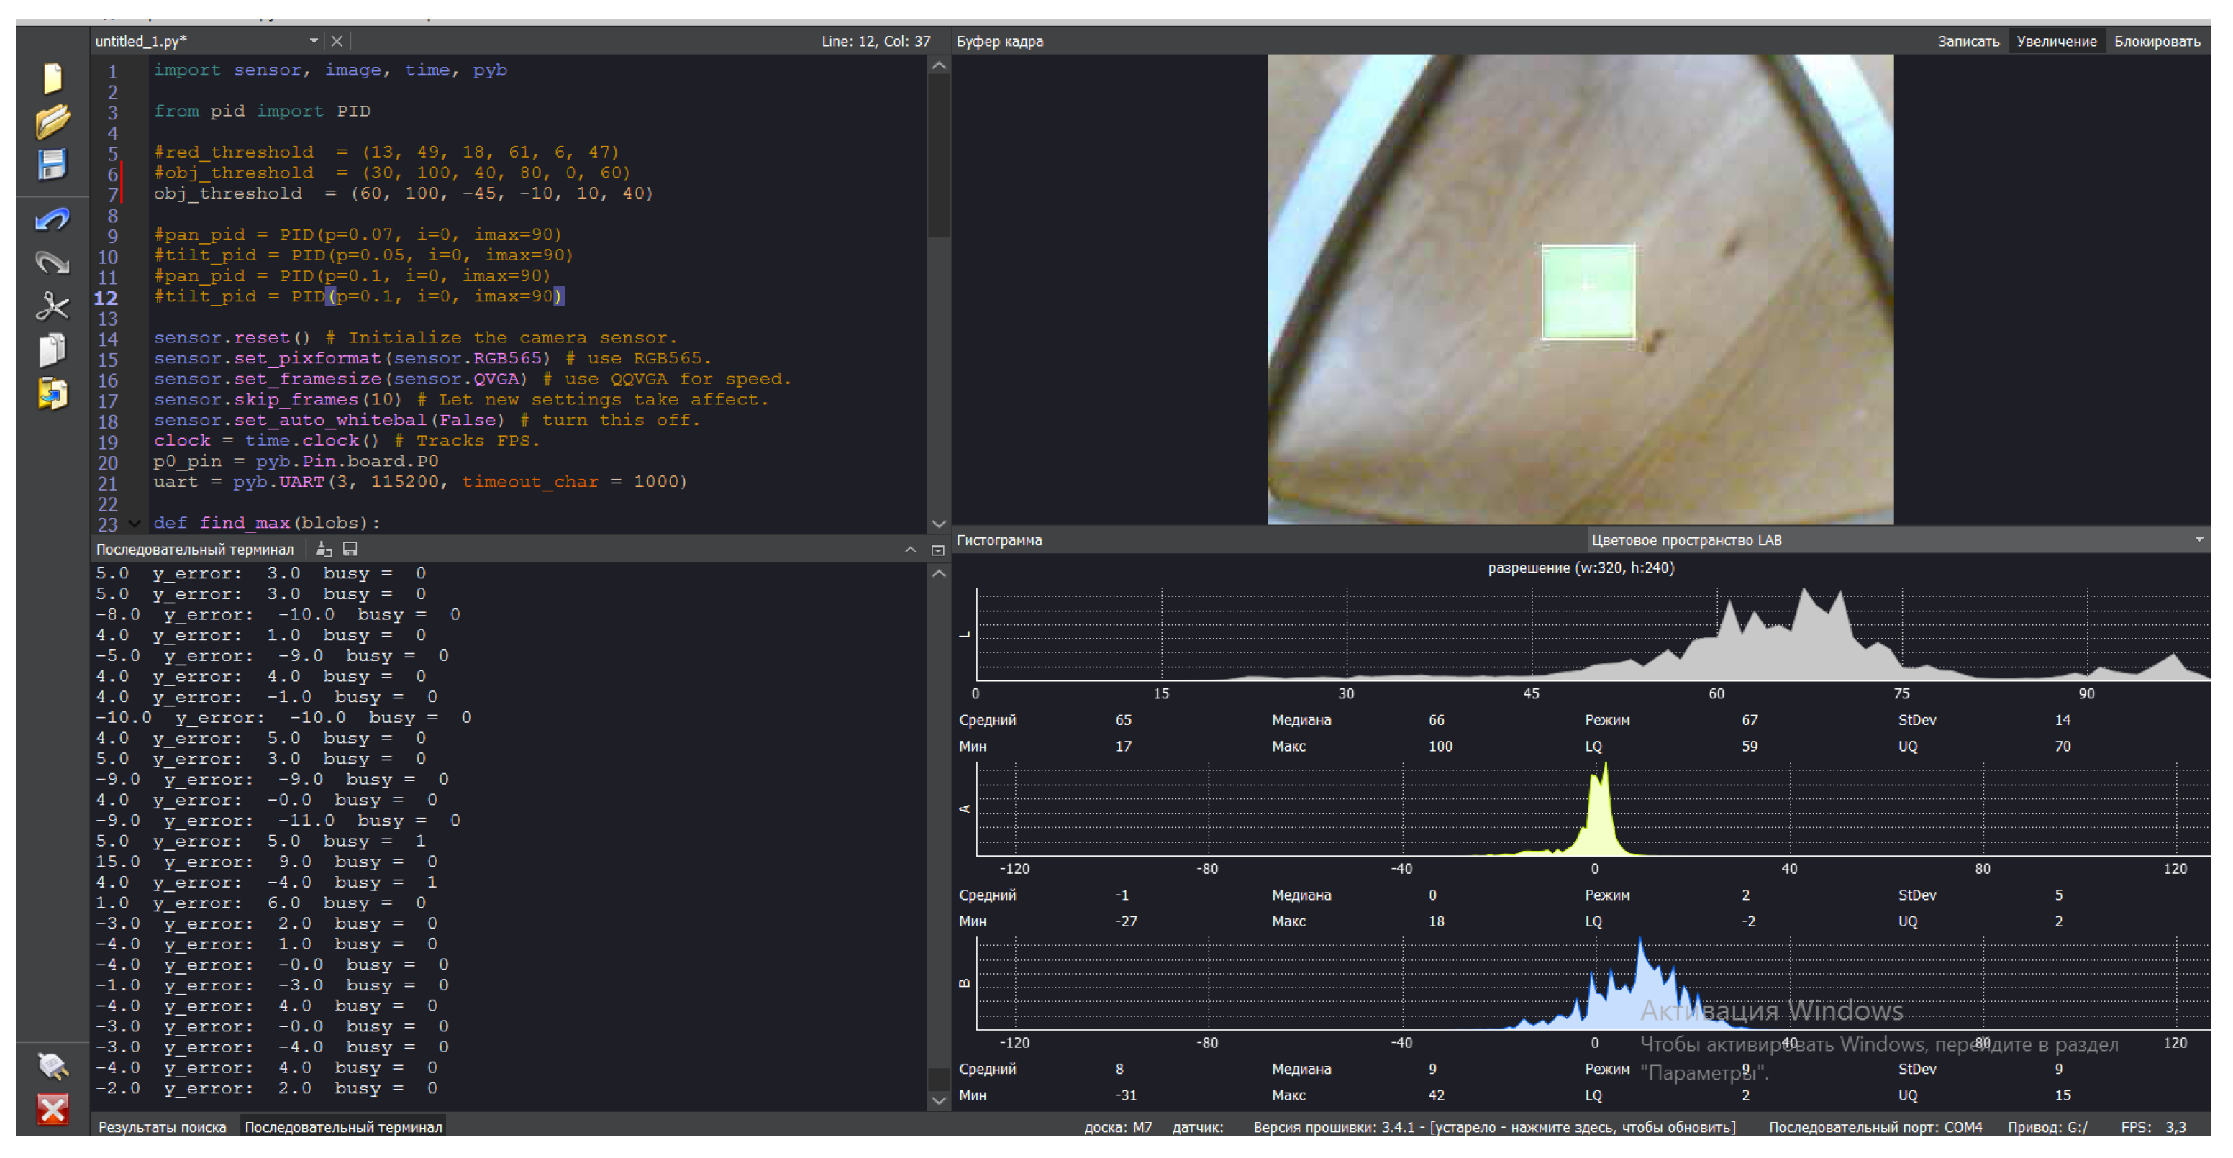
Task: Click the Cut scissors icon
Action: (x=52, y=306)
